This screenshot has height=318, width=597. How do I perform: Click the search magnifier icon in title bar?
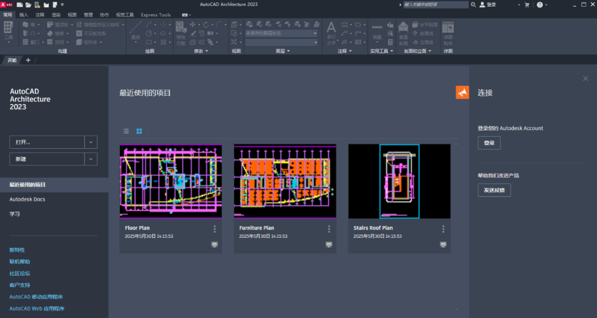473,4
